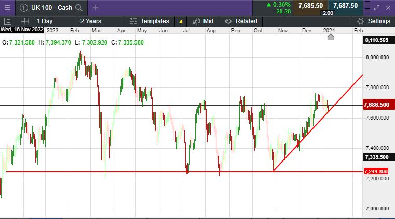Select the UK 100 - Cash tab

(50, 7)
